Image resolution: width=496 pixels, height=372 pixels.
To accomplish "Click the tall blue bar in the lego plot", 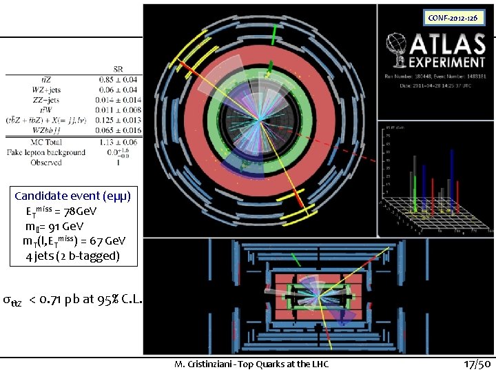I will click(453, 181).
